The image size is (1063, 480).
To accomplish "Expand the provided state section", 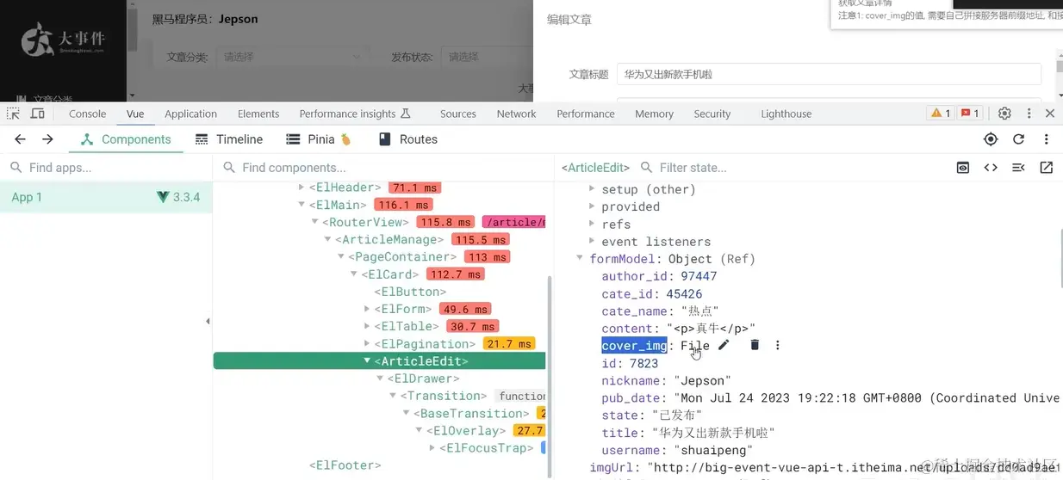I will [592, 206].
